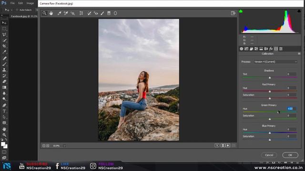
Task: Select Photoshop Eraser tool
Action: coord(4,81)
